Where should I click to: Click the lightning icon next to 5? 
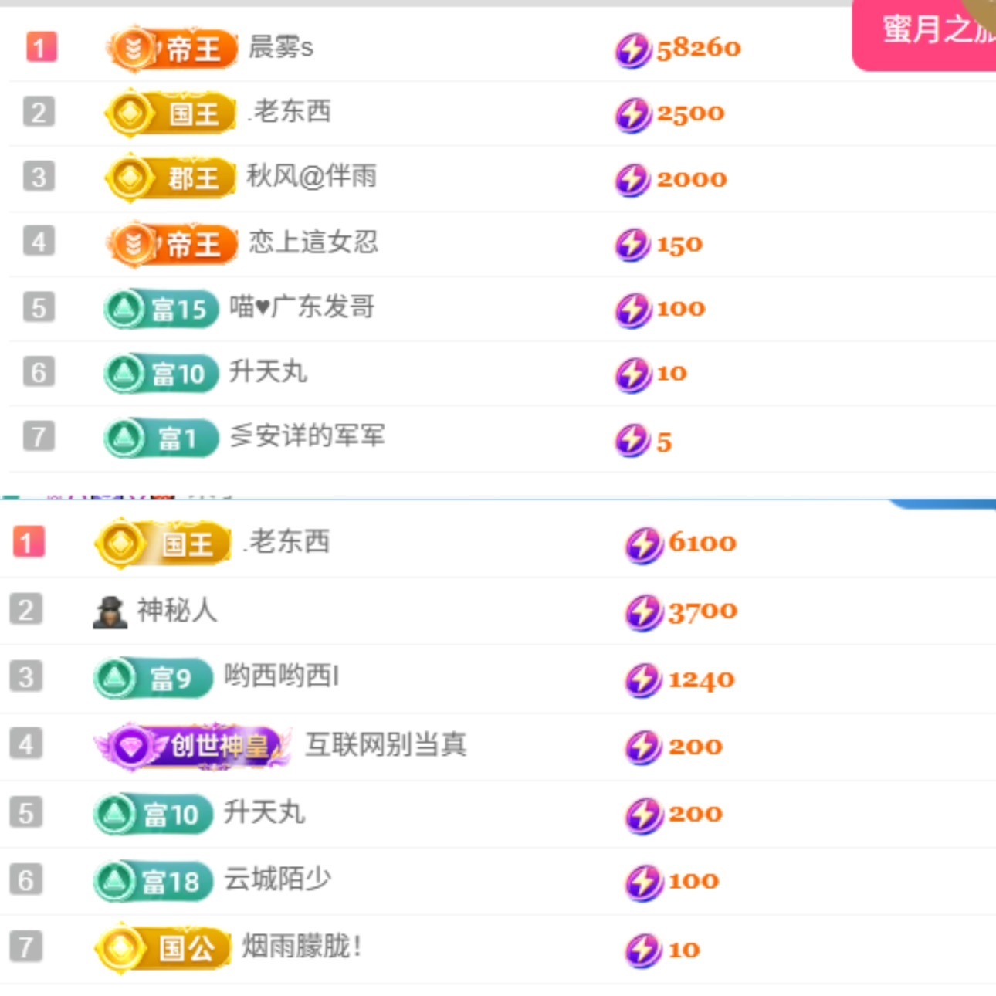[633, 440]
